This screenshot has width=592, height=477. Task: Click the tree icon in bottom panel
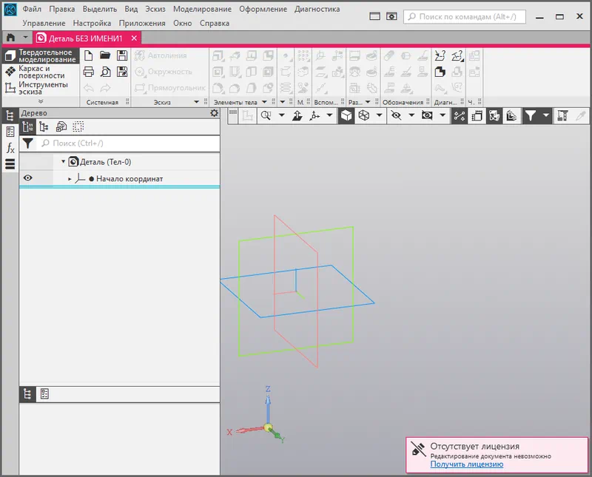pyautogui.click(x=27, y=394)
